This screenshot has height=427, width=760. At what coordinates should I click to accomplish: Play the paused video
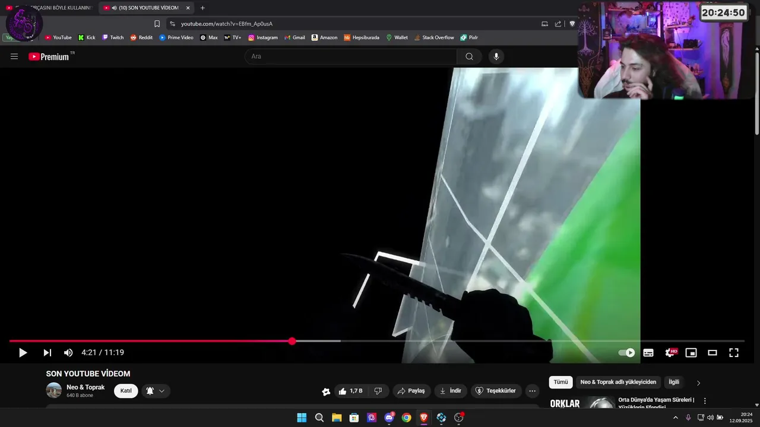coord(23,353)
